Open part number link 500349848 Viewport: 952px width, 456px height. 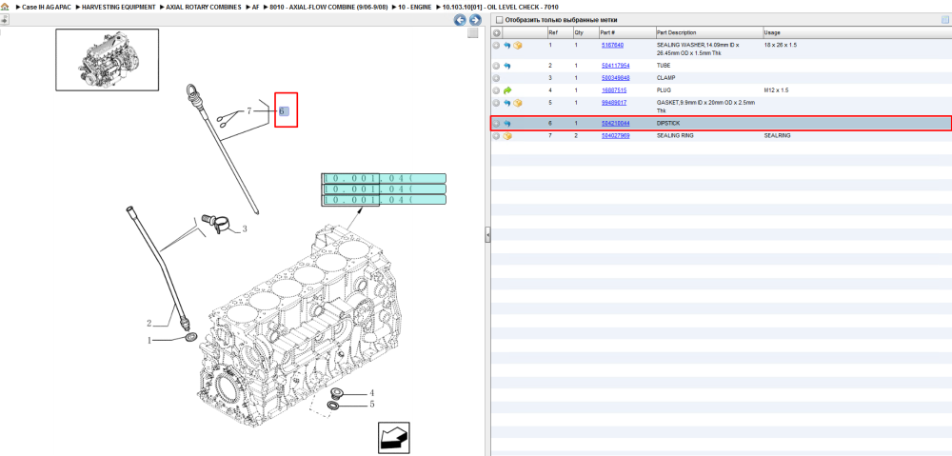[615, 78]
